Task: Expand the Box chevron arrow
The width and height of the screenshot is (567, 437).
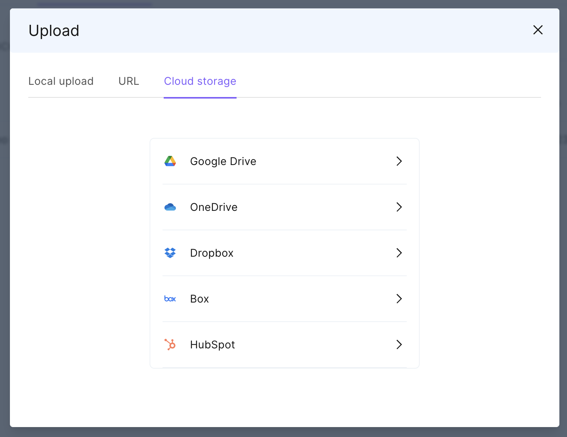Action: [399, 299]
